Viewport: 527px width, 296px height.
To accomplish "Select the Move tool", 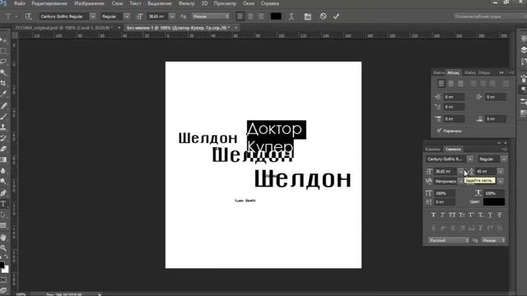I will tap(3, 40).
